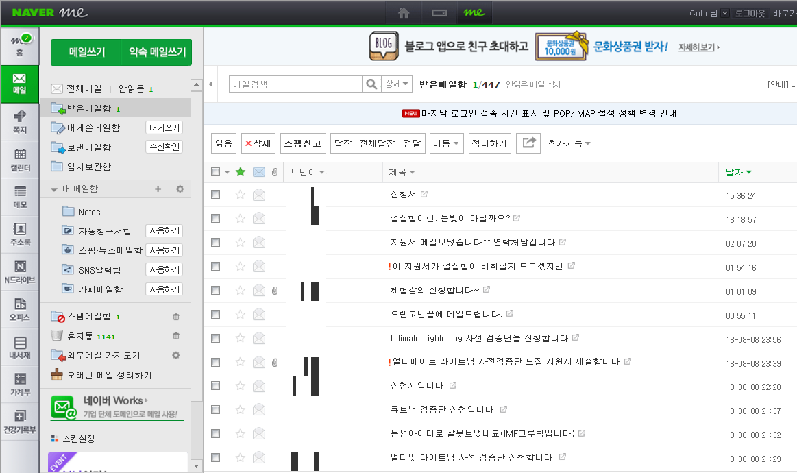Click the 로그아웃 button at top right

(750, 12)
